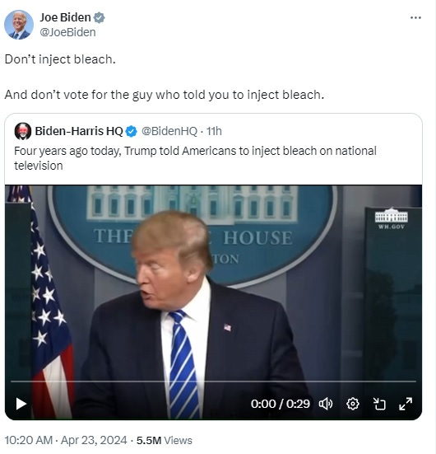
Task: Open picture-in-picture mode for video
Action: click(x=379, y=404)
